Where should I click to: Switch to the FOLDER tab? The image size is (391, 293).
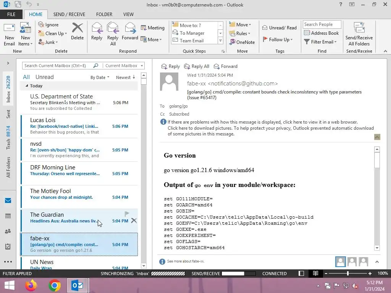pyautogui.click(x=104, y=14)
